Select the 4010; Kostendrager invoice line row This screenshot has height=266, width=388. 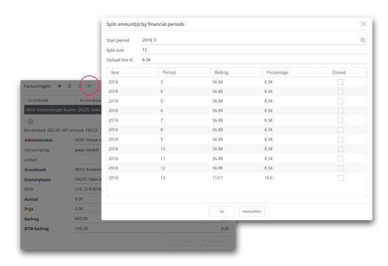(x=63, y=110)
